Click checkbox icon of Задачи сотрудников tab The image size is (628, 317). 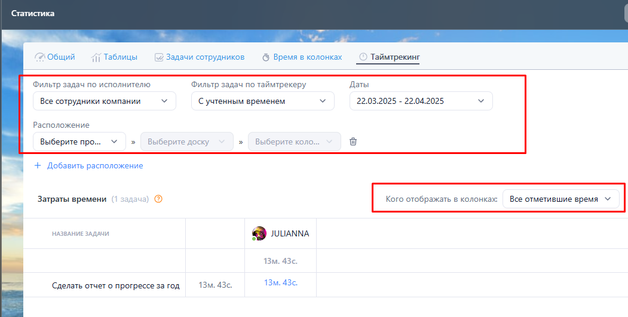(159, 57)
